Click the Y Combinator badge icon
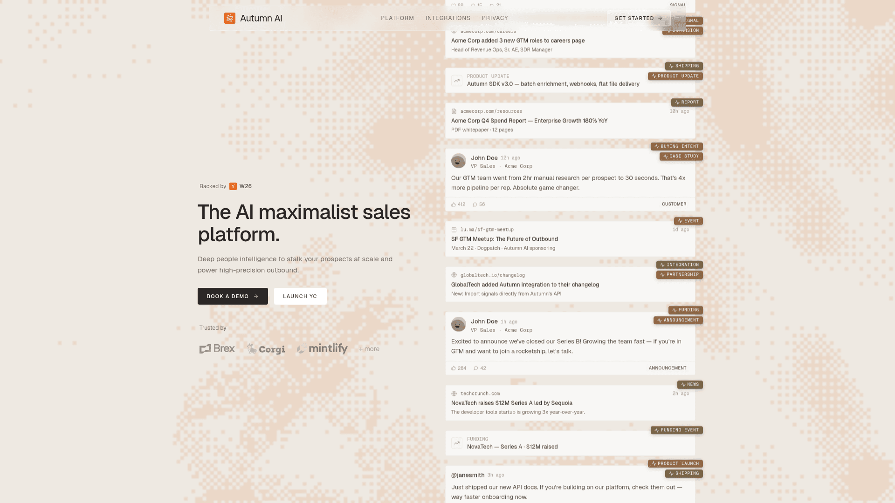895x503 pixels. pos(233,186)
